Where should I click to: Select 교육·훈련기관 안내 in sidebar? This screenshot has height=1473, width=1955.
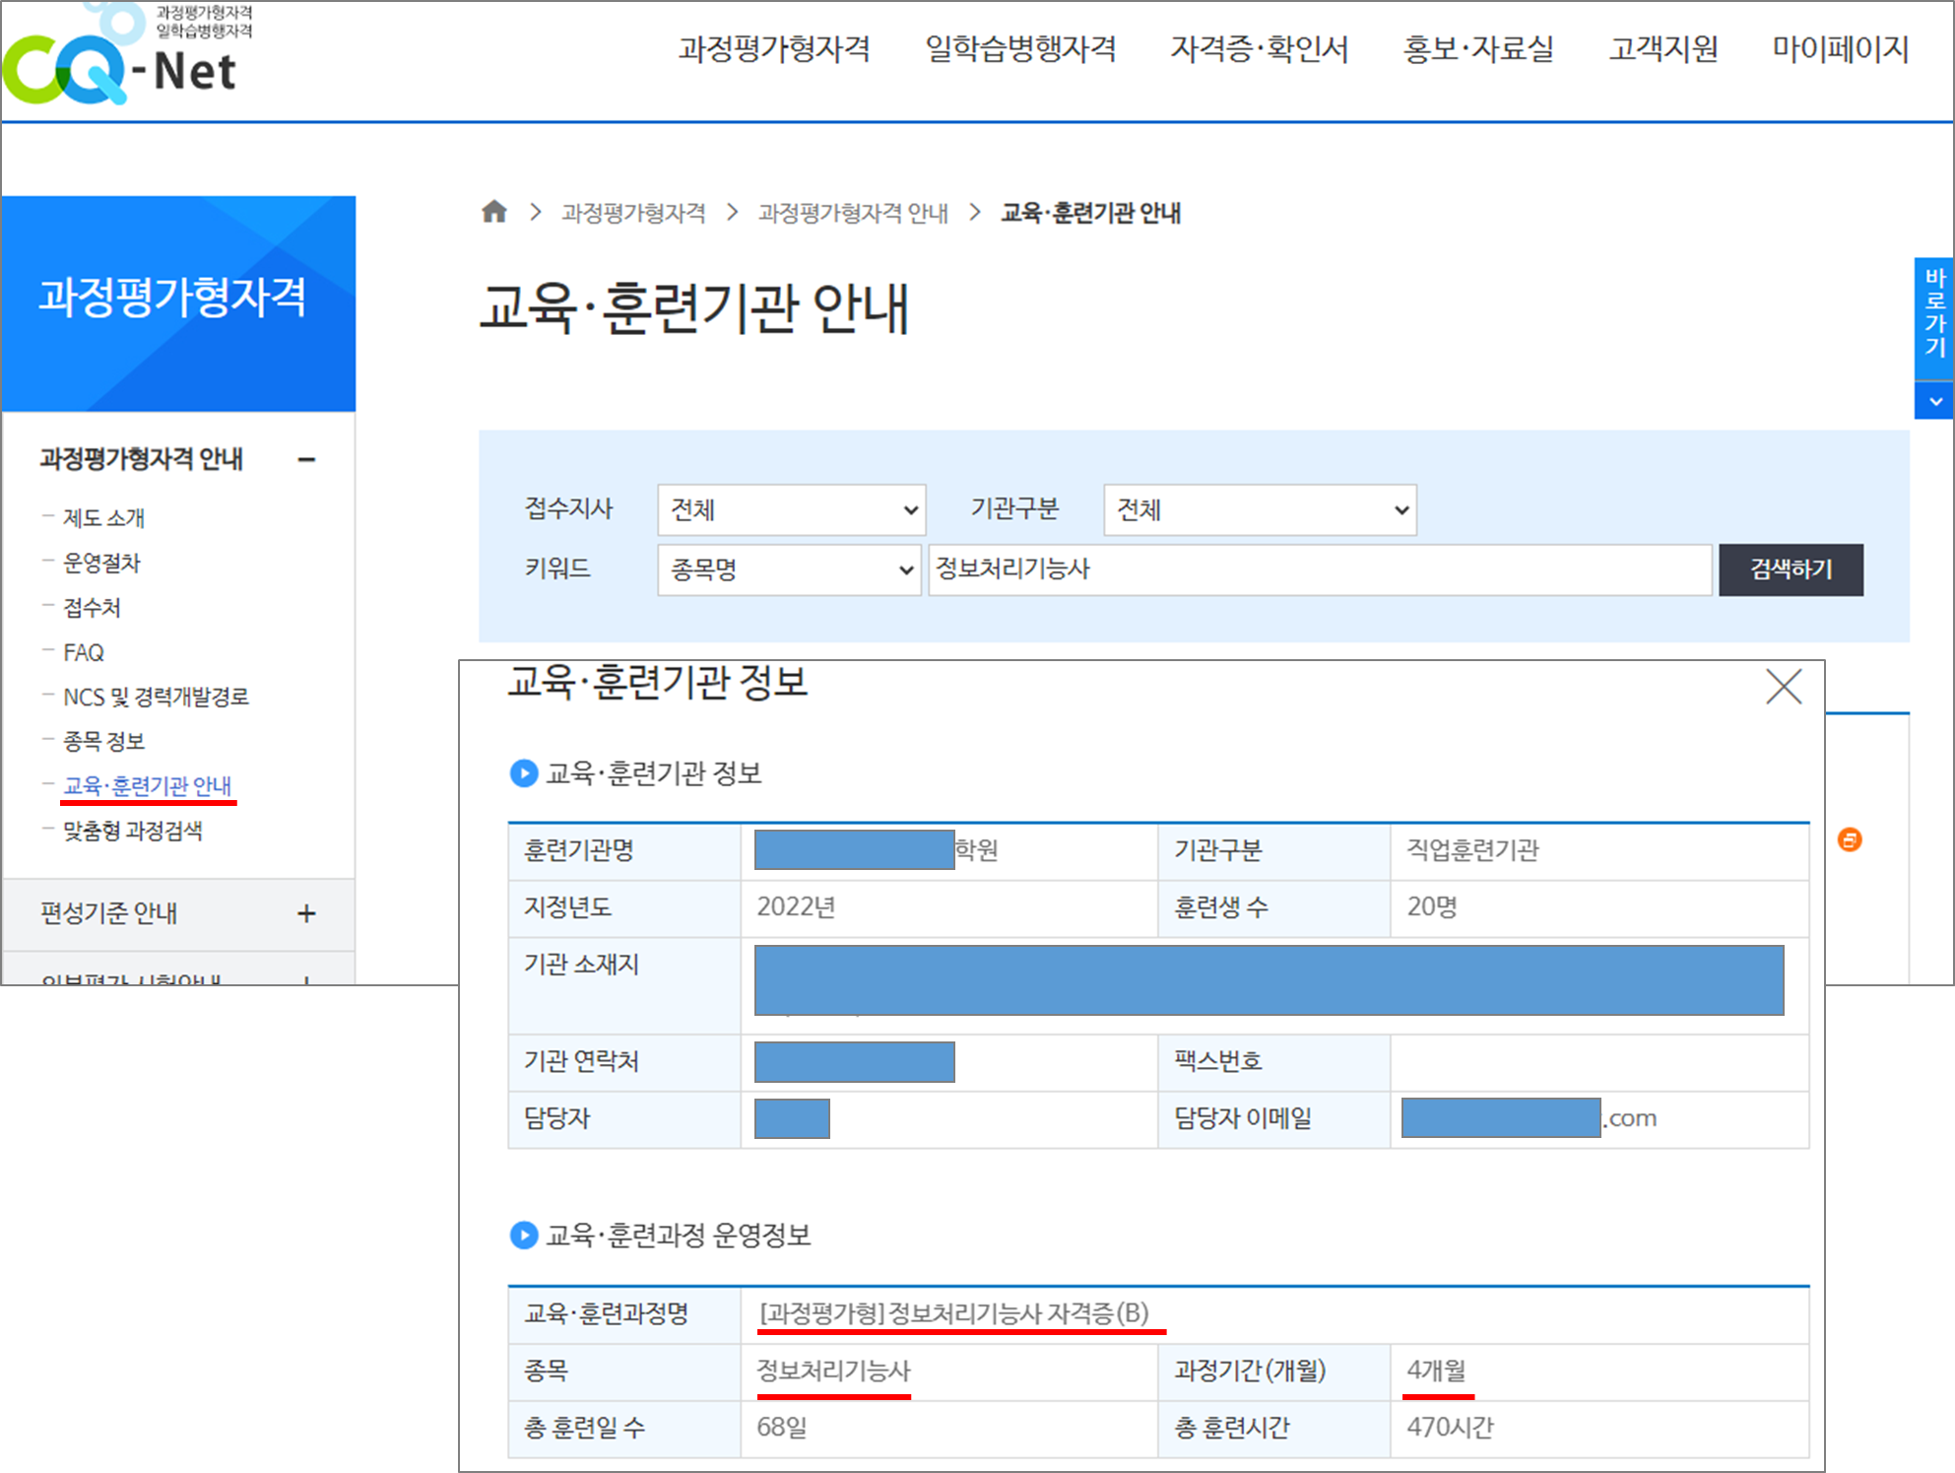coord(148,785)
